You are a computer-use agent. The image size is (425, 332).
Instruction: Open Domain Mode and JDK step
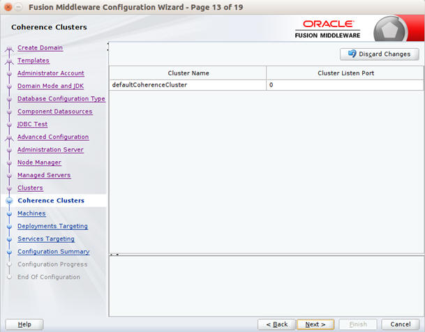click(x=50, y=86)
